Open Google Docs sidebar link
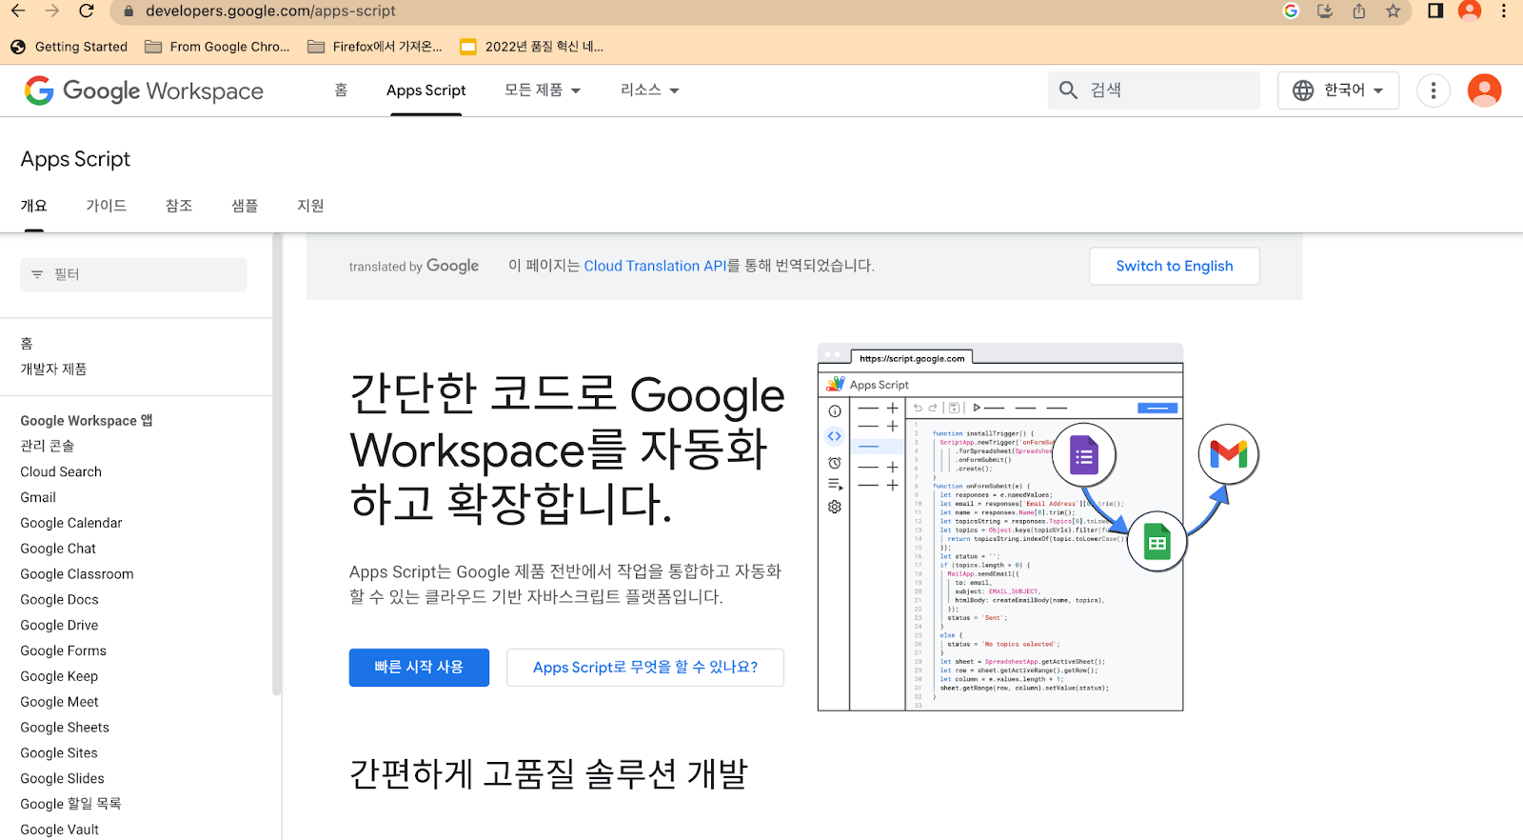 59,600
